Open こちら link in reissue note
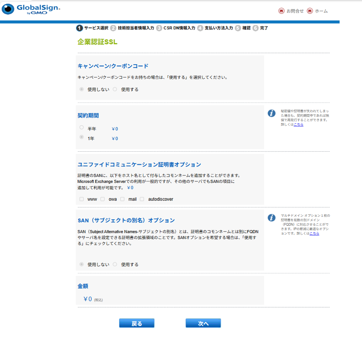Screen dimensions: 362x342 pyautogui.click(x=299, y=124)
